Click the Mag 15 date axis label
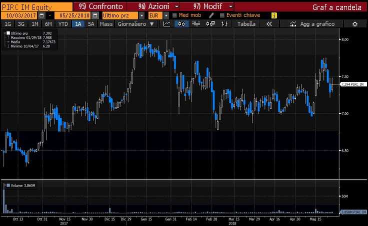This screenshot has width=368, height=226. 315,219
